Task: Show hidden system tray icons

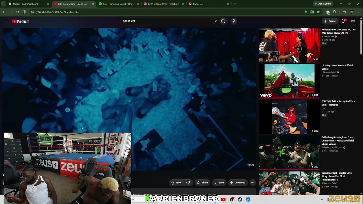Action: (x=322, y=199)
